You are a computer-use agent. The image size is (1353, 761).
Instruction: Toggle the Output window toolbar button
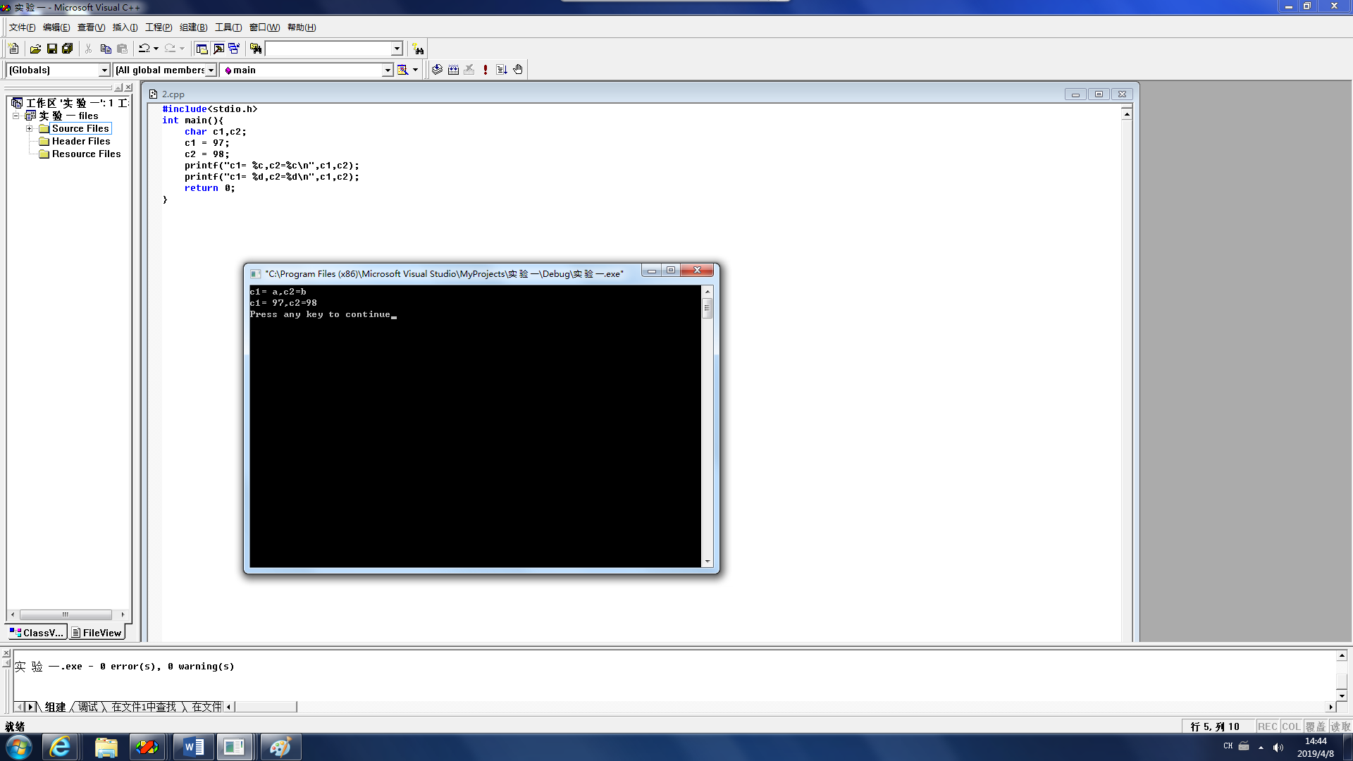point(218,49)
